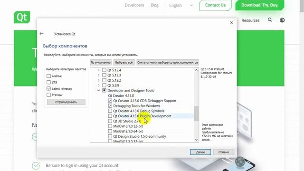Image resolution: width=304 pixels, height=171 pixels.
Task: Click the Отфильтровать button
Action: click(66, 102)
